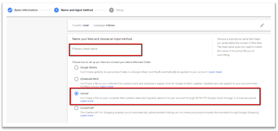Viewport: 278px width, 131px height.
Task: Select the Upload radio button
Action: [x=76, y=93]
